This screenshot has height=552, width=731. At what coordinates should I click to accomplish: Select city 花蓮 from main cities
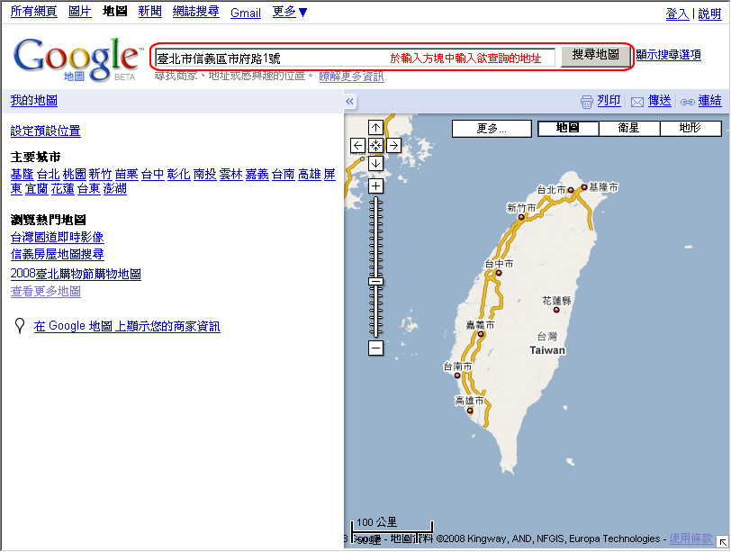coord(63,189)
